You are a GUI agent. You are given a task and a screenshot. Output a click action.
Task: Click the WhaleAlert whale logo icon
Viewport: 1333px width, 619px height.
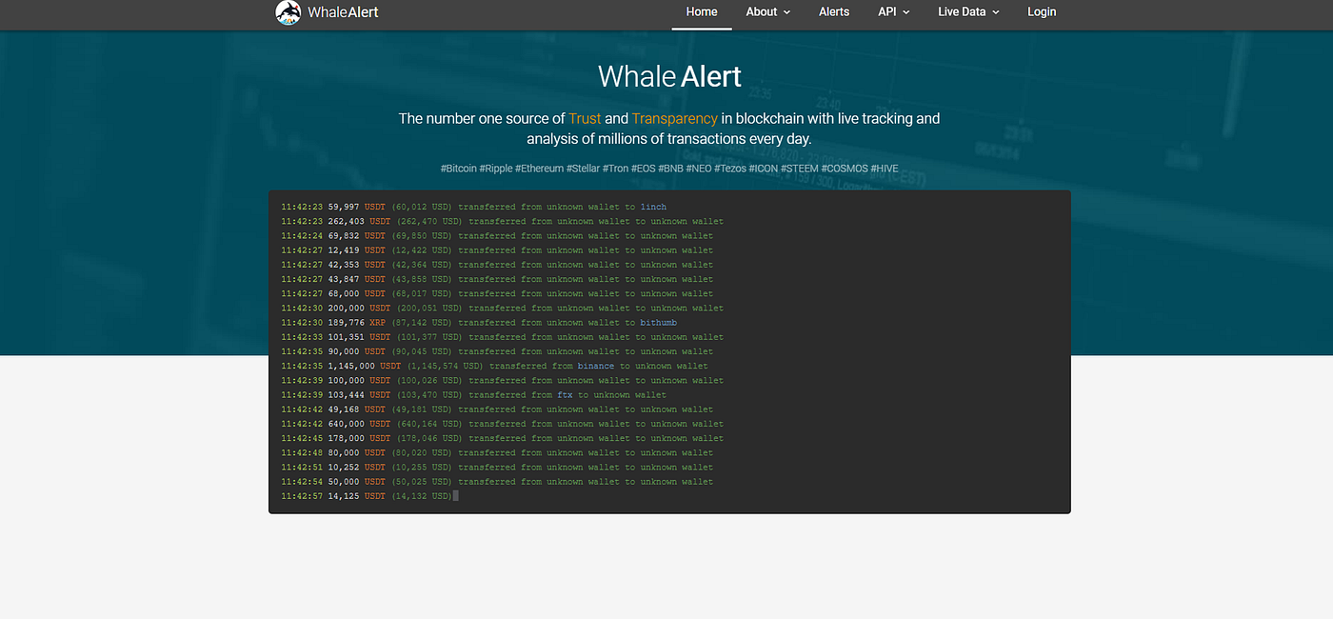(x=288, y=12)
